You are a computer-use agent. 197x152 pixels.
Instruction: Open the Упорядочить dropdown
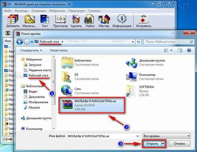[x=31, y=50]
